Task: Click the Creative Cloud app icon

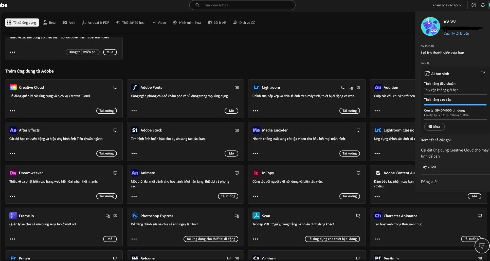Action: click(13, 87)
